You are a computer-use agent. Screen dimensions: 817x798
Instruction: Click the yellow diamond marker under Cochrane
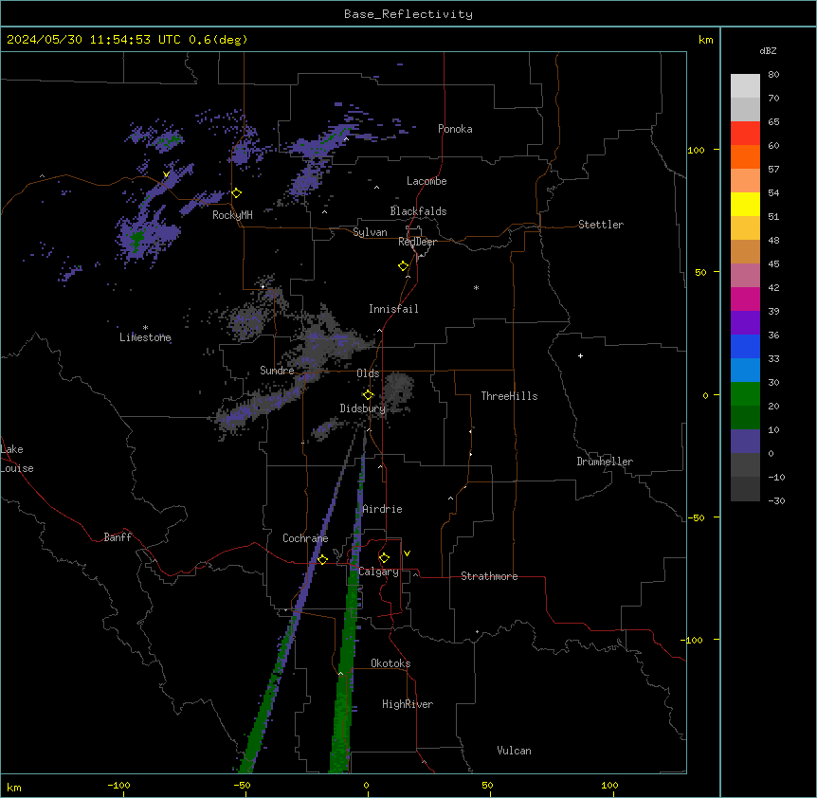322,559
